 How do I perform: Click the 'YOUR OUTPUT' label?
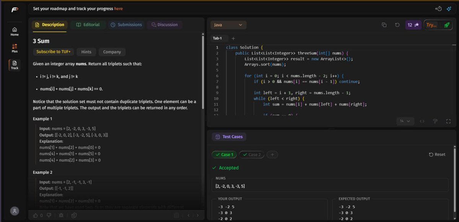230,199
